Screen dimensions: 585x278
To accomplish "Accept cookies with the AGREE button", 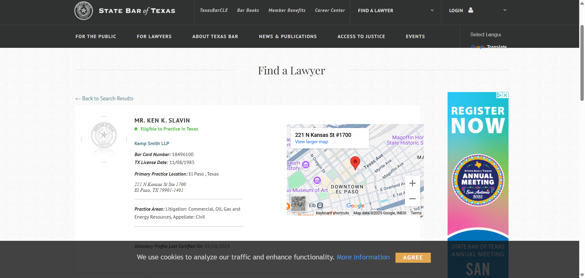I will point(413,258).
